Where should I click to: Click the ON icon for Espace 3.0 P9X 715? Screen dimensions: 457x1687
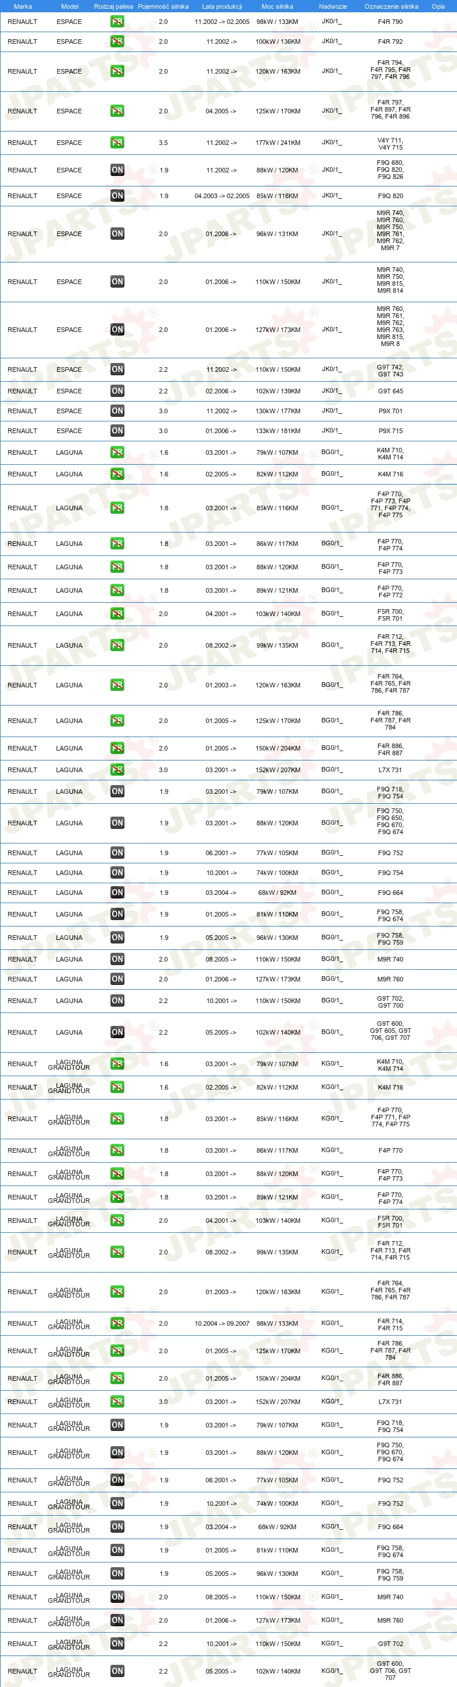pos(117,430)
